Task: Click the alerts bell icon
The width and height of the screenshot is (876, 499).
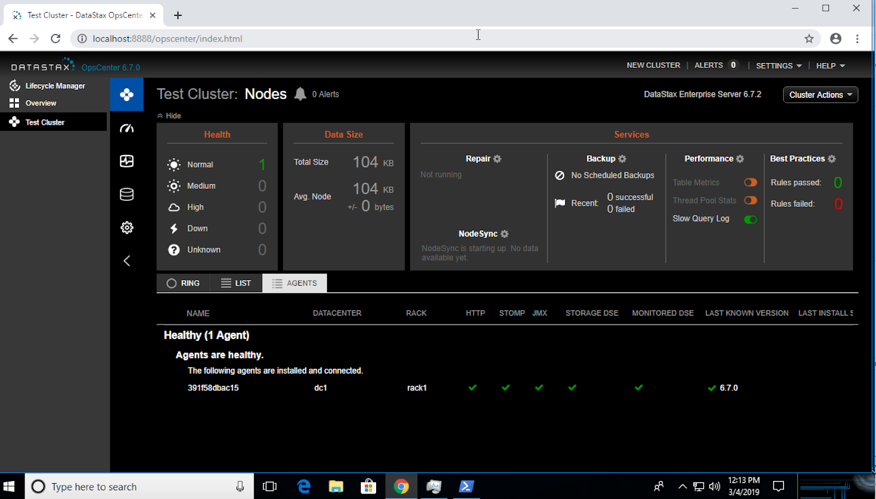Action: [300, 94]
